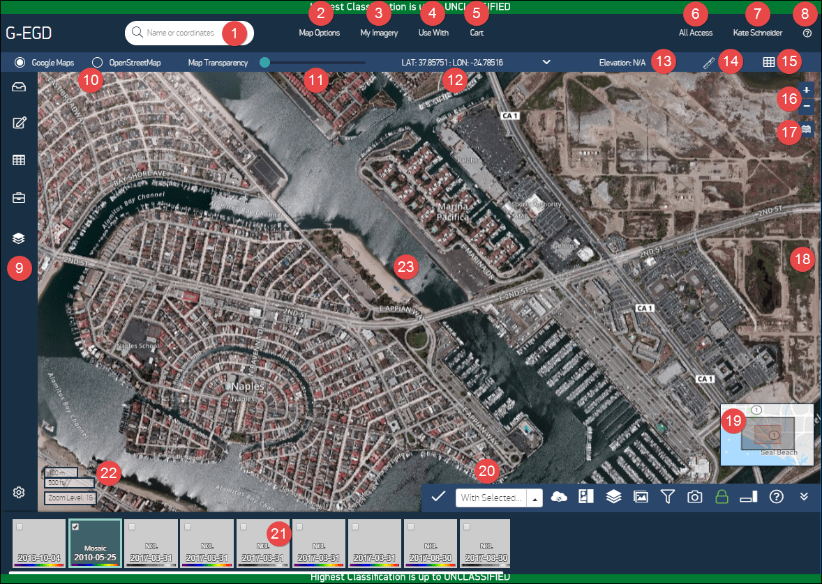Open the grid overlay tool
This screenshot has height=584, width=822.
pyautogui.click(x=768, y=61)
